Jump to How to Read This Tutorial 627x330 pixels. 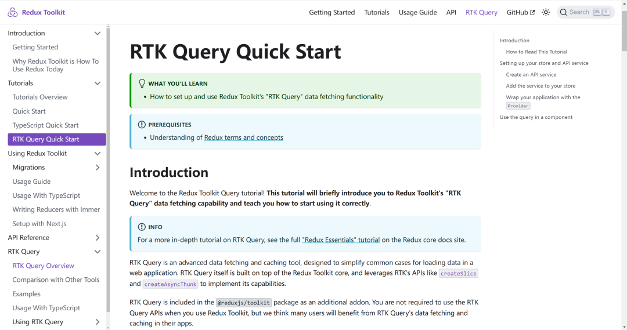tap(536, 52)
